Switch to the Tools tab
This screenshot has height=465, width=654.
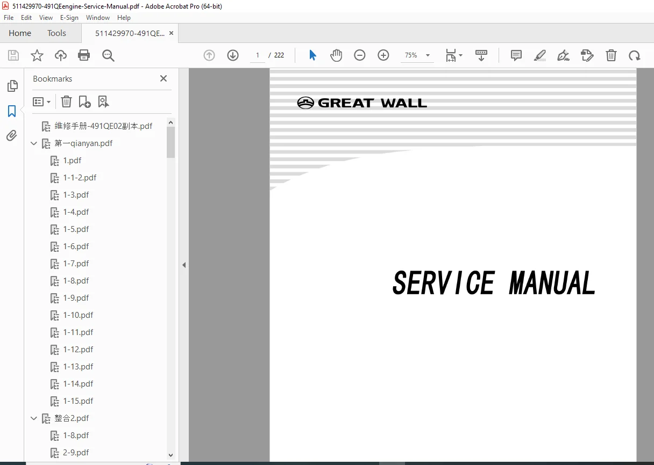(56, 33)
